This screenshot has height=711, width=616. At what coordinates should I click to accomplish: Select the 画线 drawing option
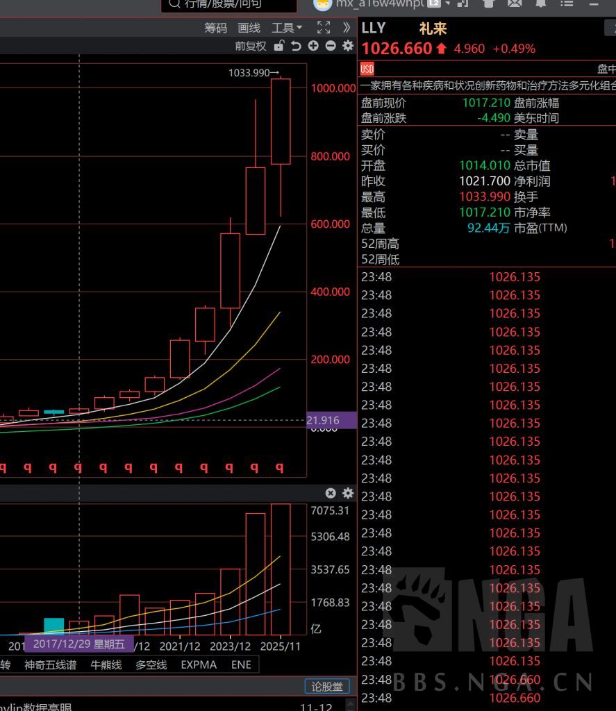coord(249,28)
